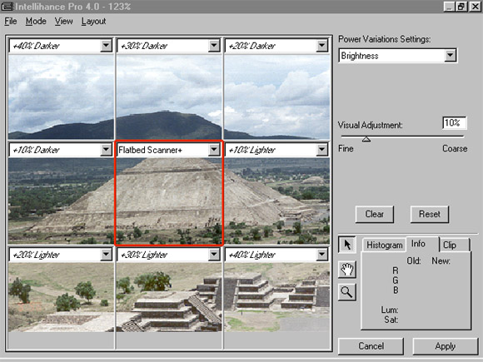483x362 pixels.
Task: Expand the Brightness settings dropdown
Action: tap(450, 56)
